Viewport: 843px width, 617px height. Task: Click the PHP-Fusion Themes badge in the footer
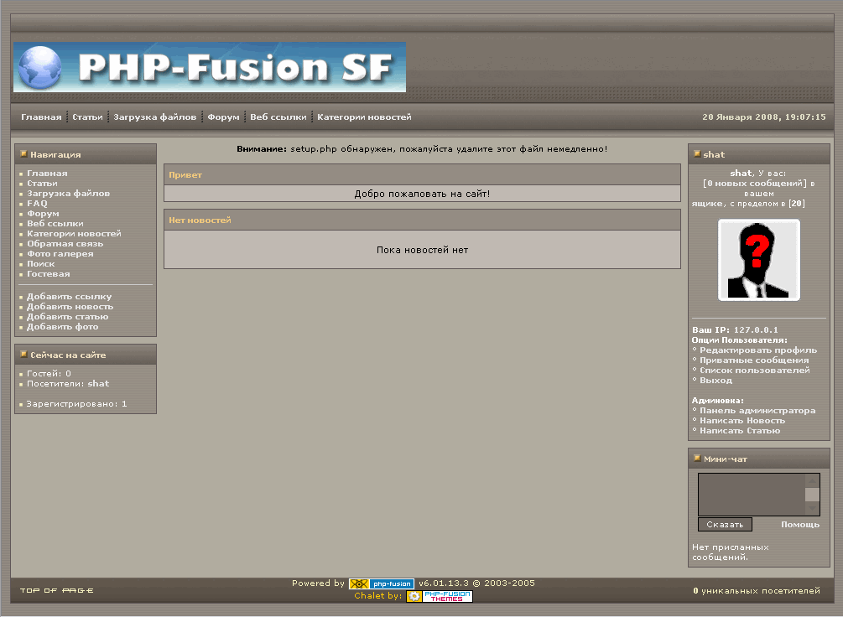(440, 596)
